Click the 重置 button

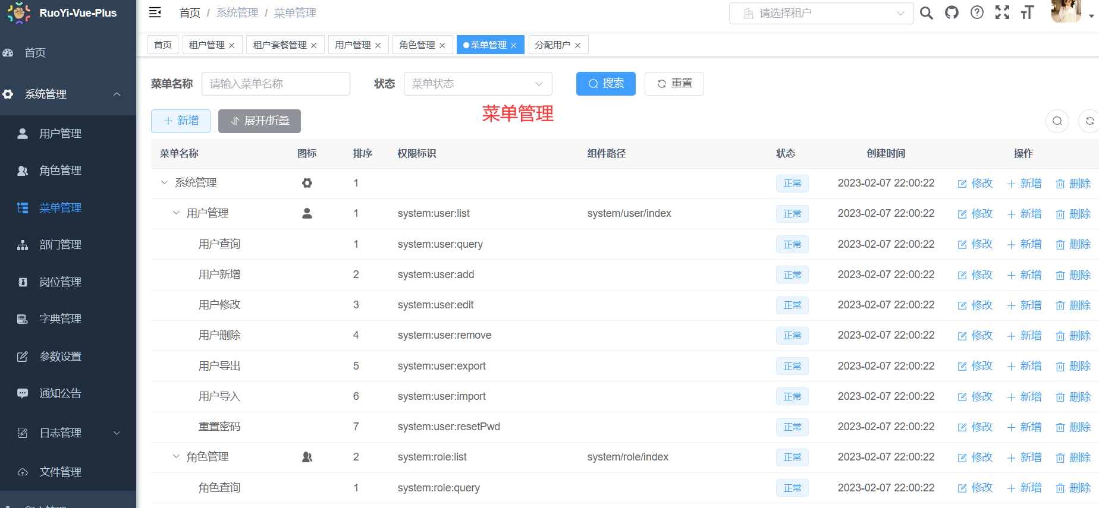click(x=674, y=84)
